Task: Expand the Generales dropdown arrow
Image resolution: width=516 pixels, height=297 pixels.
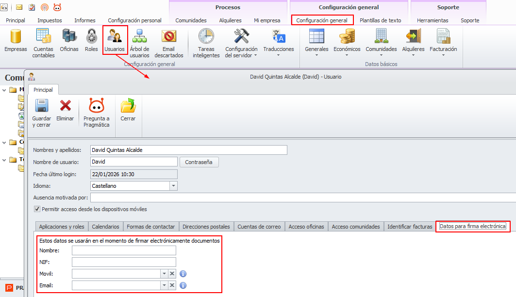Action: [316, 55]
